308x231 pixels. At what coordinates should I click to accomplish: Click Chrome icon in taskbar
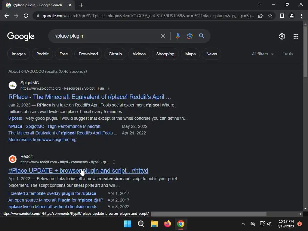click(181, 224)
